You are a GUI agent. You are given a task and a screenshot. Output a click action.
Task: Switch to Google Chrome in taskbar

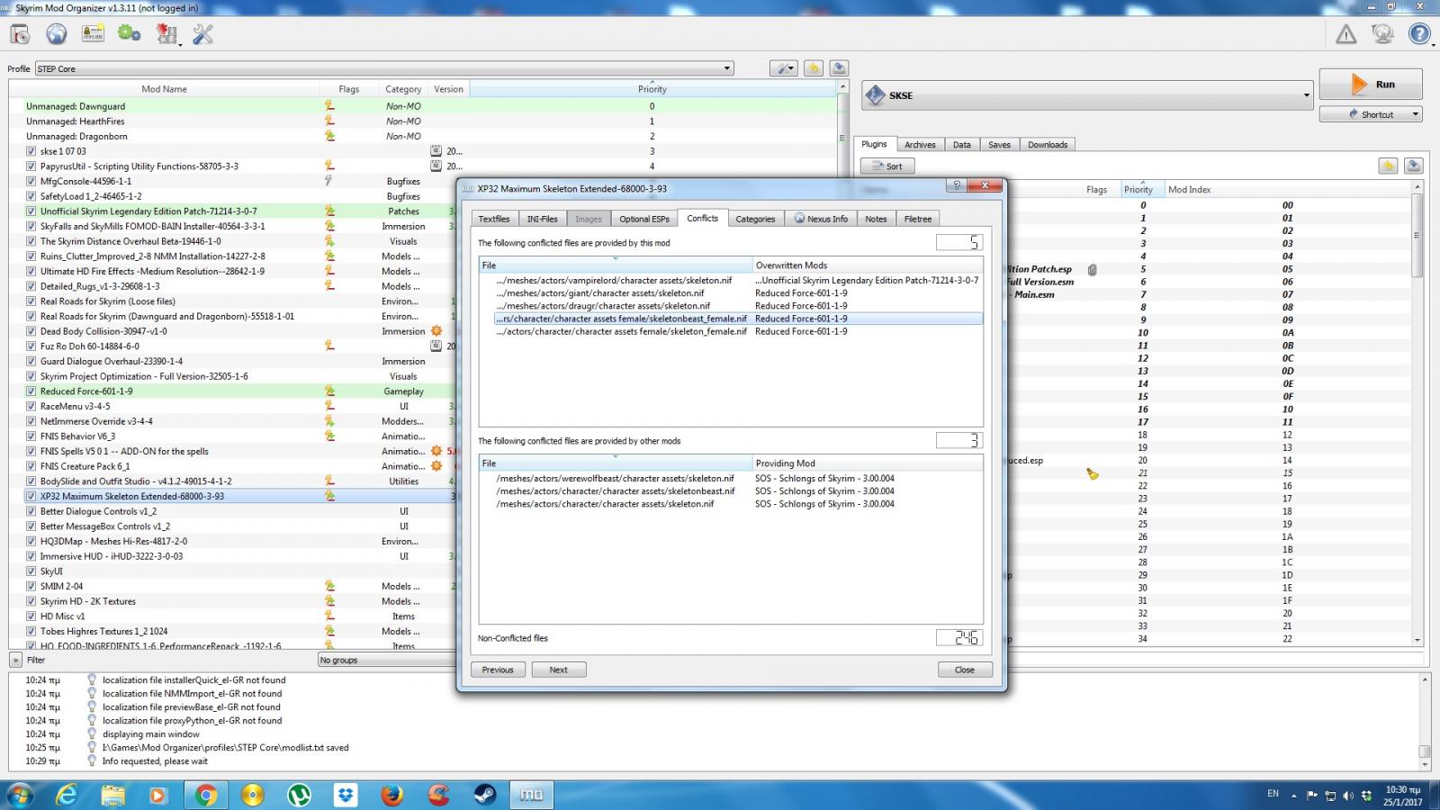[206, 795]
